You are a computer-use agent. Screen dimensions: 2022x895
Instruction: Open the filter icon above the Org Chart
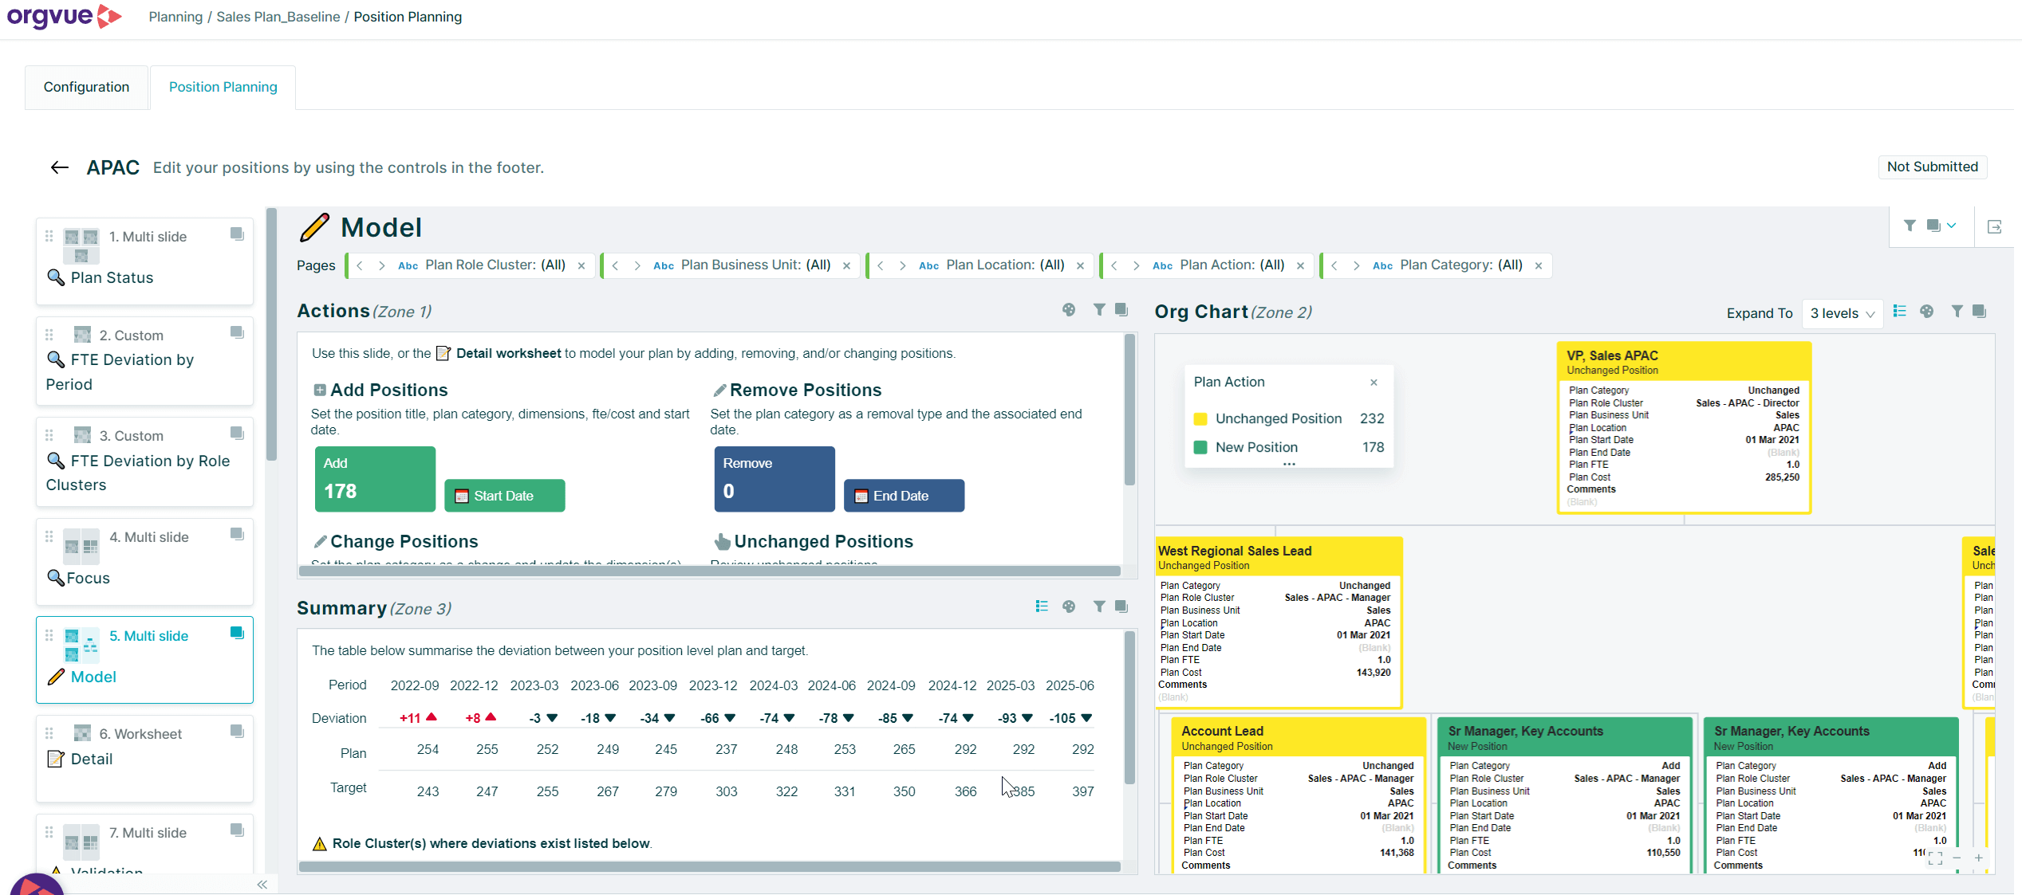click(x=1957, y=311)
